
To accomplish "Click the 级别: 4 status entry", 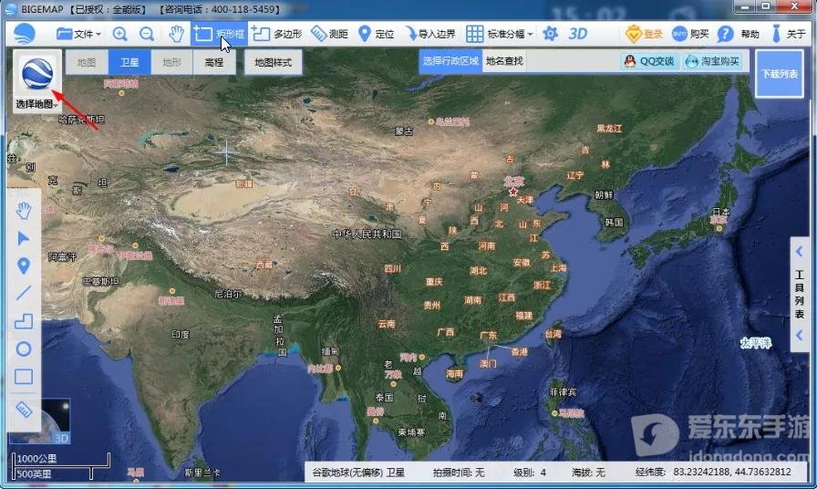I will click(x=530, y=473).
